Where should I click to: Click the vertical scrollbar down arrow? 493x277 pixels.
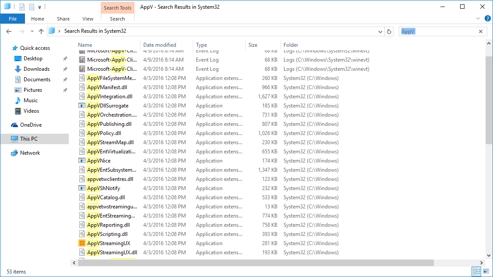click(489, 256)
